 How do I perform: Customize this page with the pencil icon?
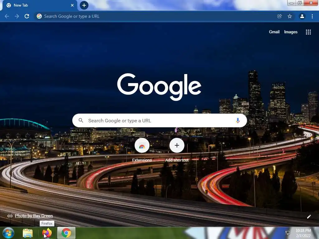[309, 217]
